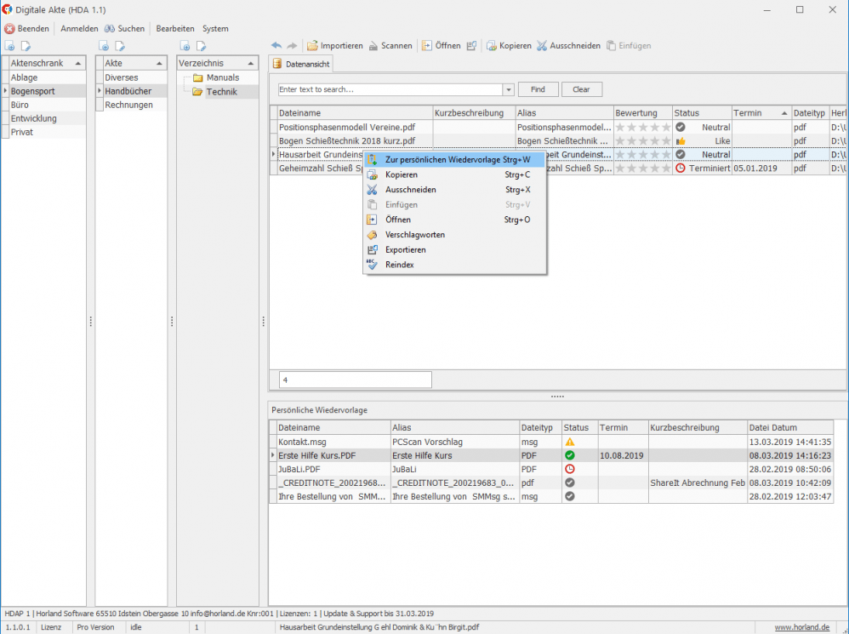Choose Kopieren in the context menu
This screenshot has height=634, width=849.
coord(454,174)
